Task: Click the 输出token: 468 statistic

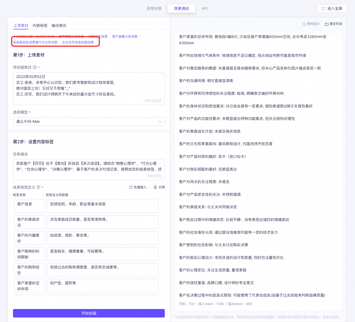Action: pyautogui.click(x=240, y=304)
